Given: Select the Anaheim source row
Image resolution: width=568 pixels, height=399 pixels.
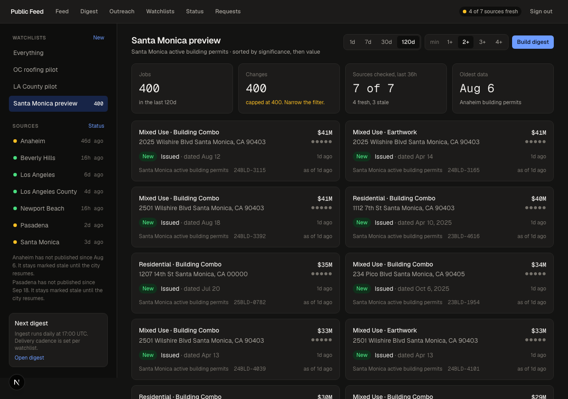Looking at the screenshot, I should tap(58, 141).
